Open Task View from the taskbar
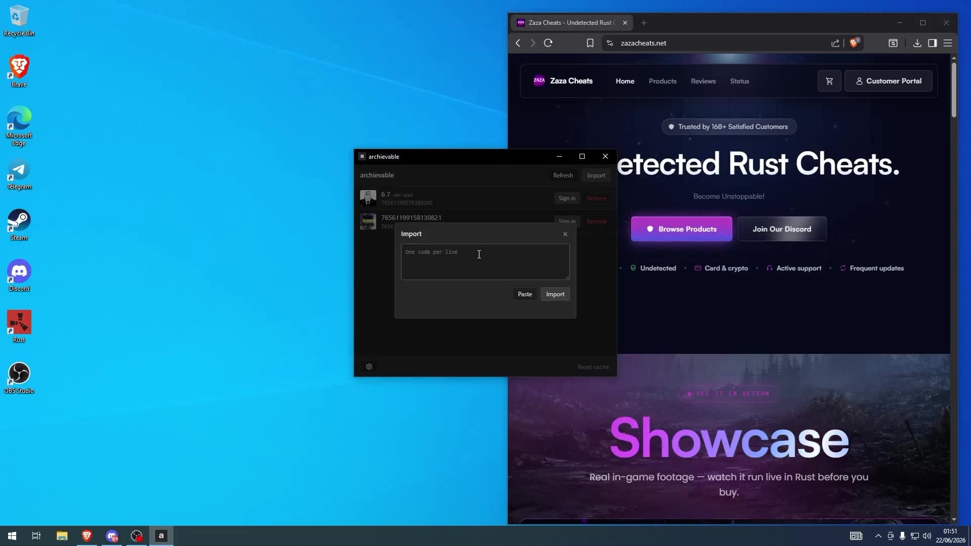971x546 pixels. [x=36, y=536]
